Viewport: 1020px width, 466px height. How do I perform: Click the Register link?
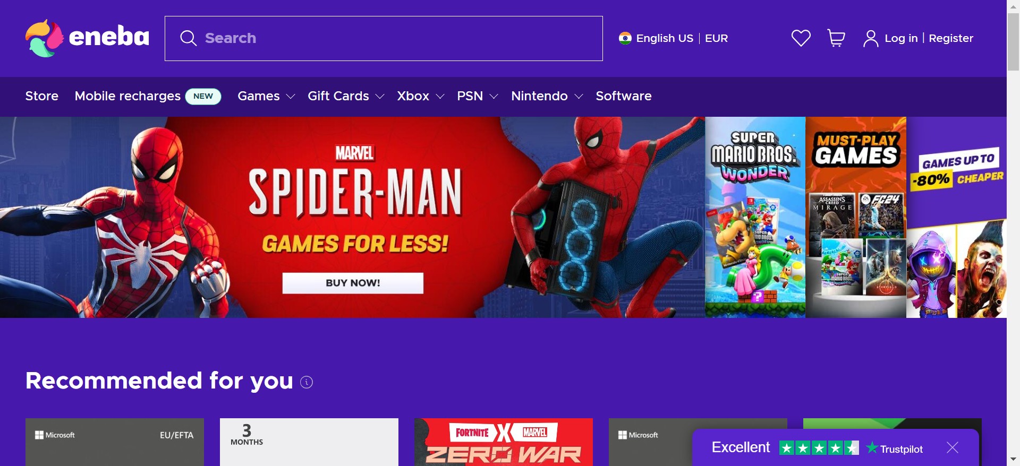point(951,38)
